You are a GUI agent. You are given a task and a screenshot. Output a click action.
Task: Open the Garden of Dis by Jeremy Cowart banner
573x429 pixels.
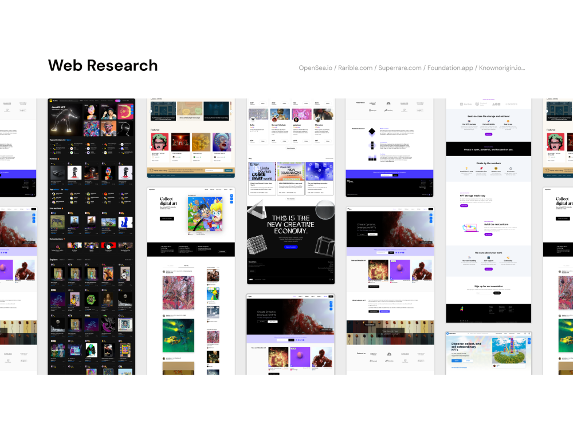(390, 332)
